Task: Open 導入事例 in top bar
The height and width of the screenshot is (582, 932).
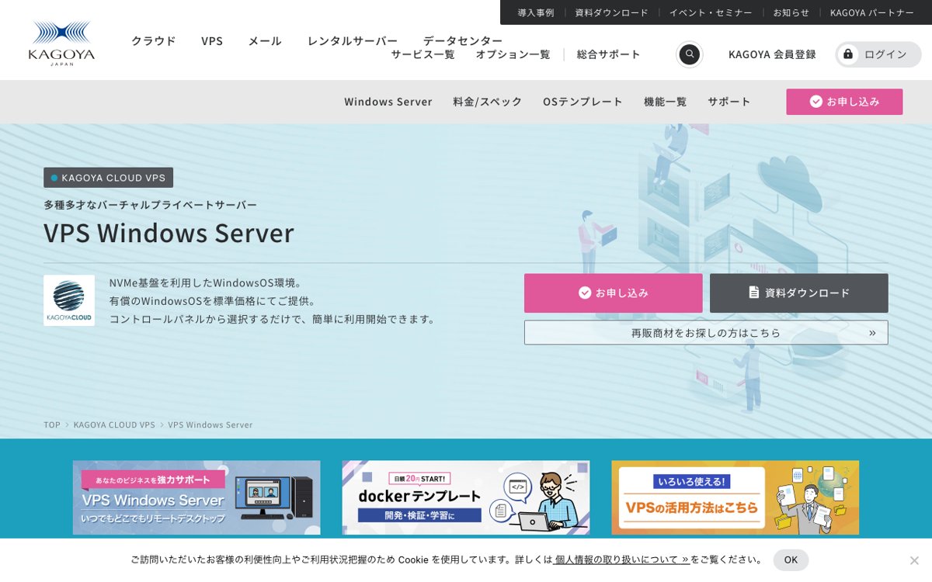Action: 536,12
